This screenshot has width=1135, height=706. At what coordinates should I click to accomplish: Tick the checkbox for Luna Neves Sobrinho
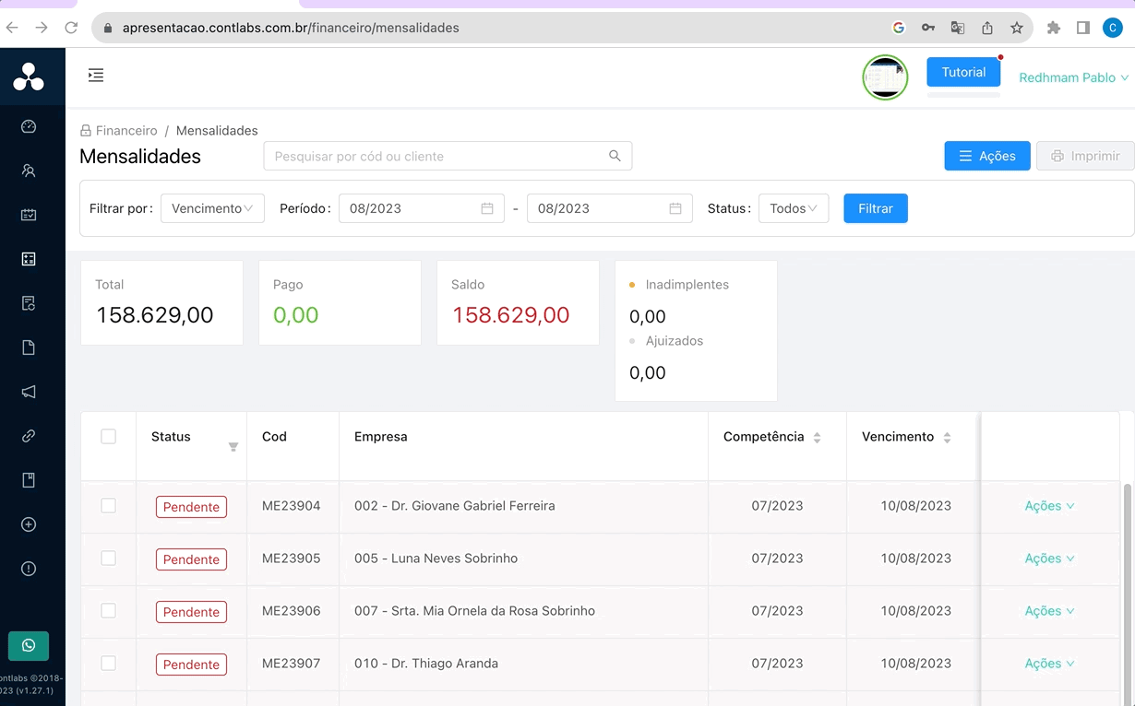click(x=109, y=559)
